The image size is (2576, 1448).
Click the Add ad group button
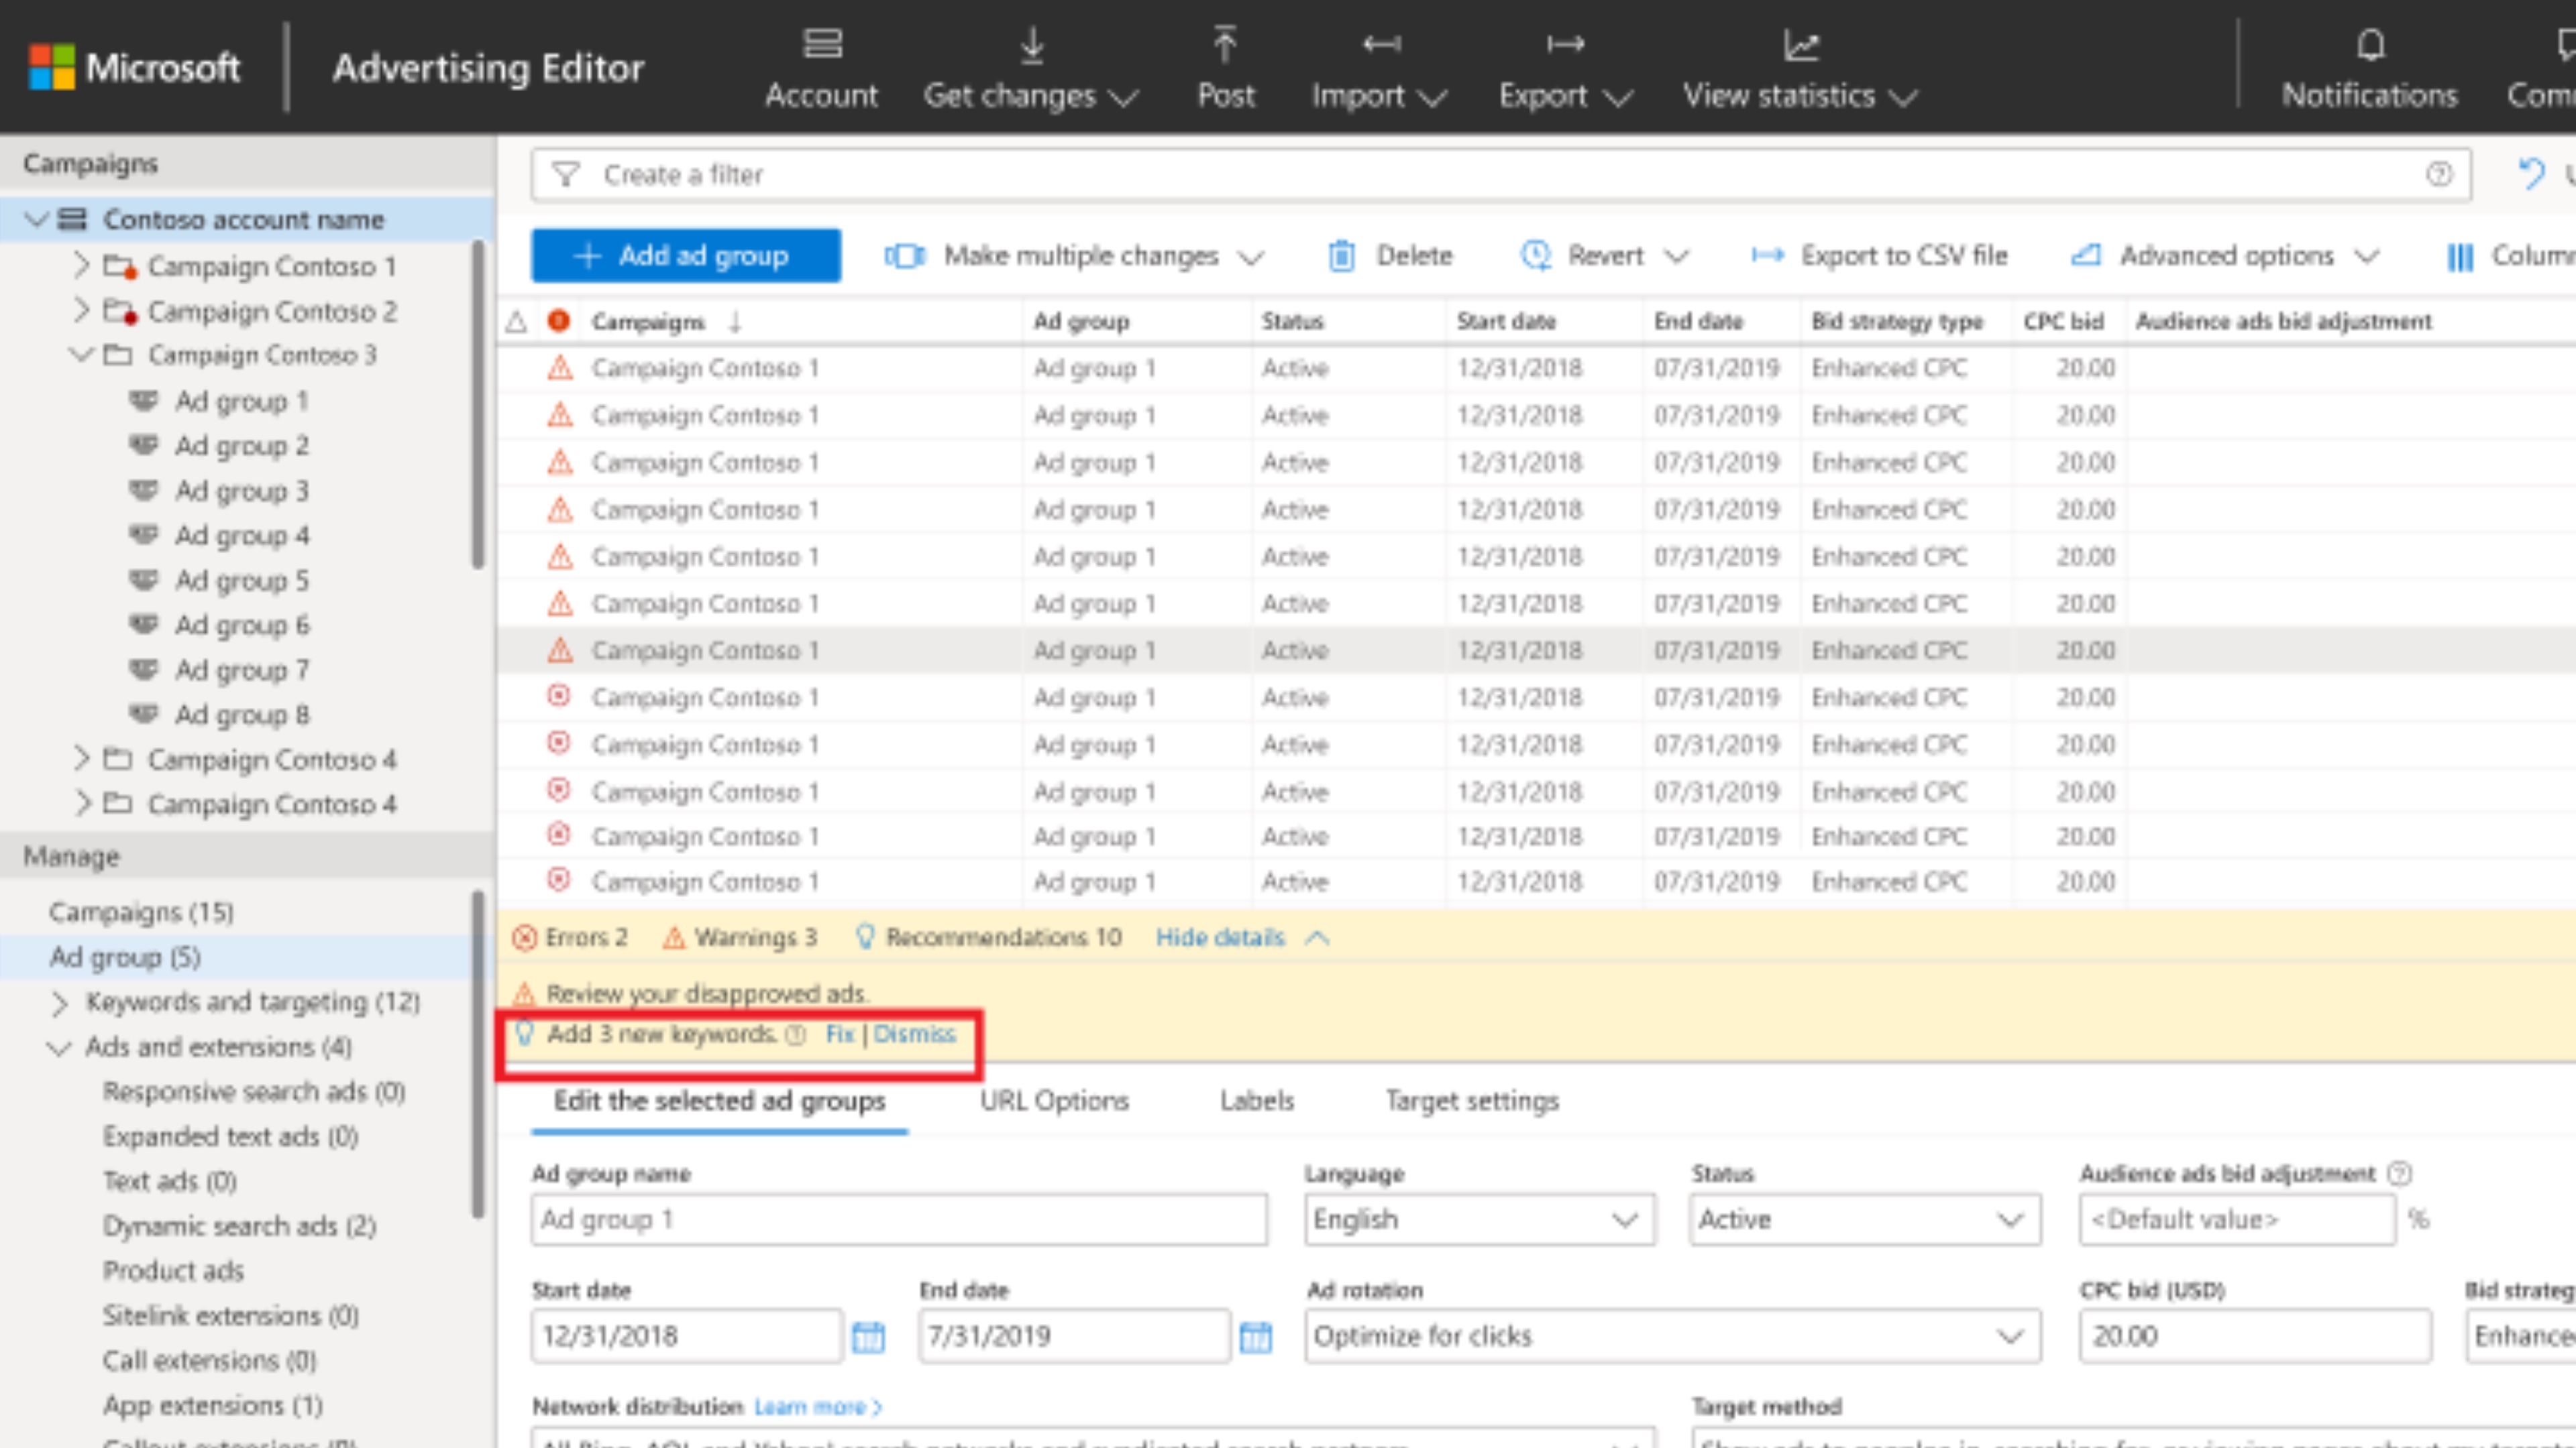coord(685,256)
